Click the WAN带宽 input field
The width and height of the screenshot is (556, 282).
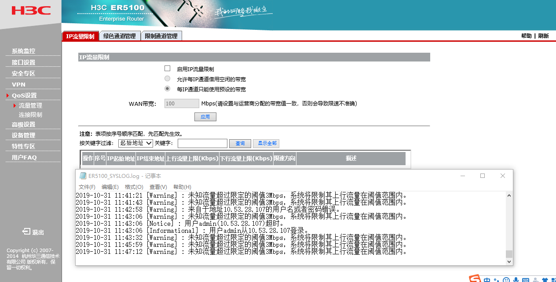coord(182,104)
